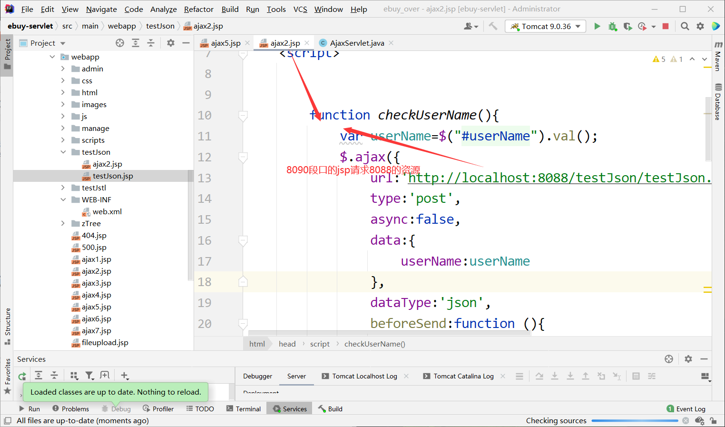Start debugging with the green bug icon
Viewport: 725px width, 427px height.
pos(612,26)
